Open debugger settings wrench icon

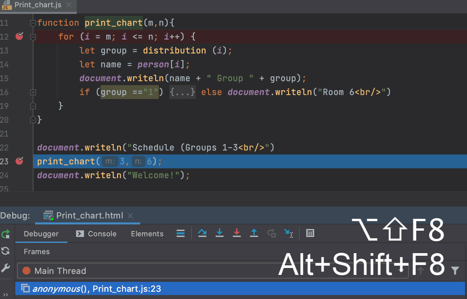[x=6, y=268]
